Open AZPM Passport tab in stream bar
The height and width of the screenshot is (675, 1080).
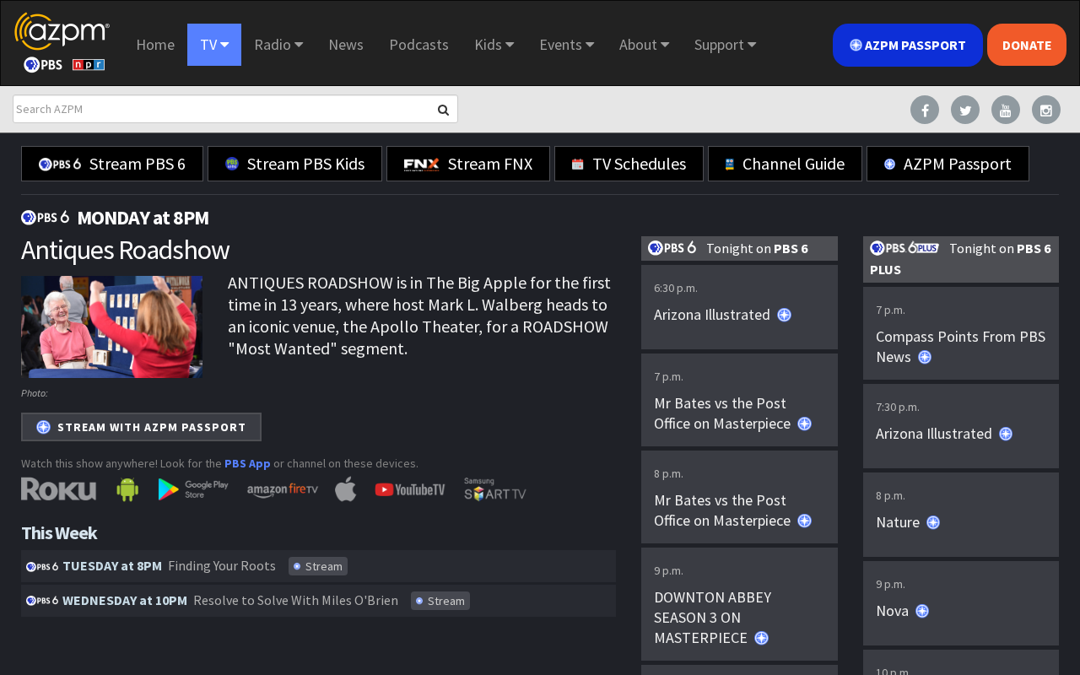pyautogui.click(x=948, y=164)
